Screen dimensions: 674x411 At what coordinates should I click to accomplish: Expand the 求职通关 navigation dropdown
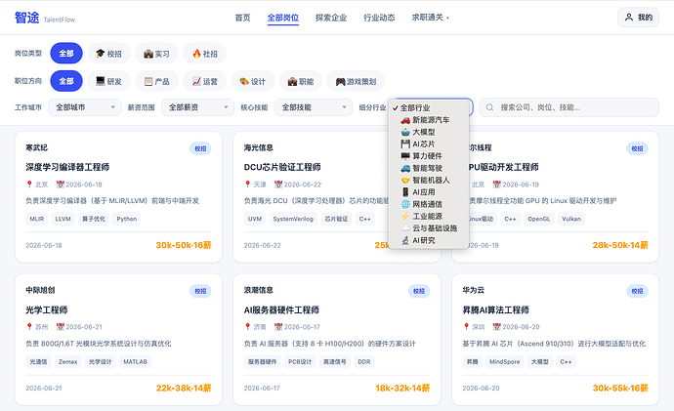(430, 18)
